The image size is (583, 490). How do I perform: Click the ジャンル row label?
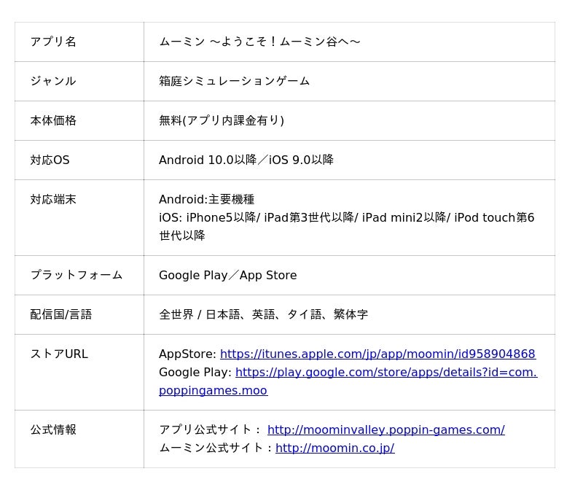tap(53, 81)
